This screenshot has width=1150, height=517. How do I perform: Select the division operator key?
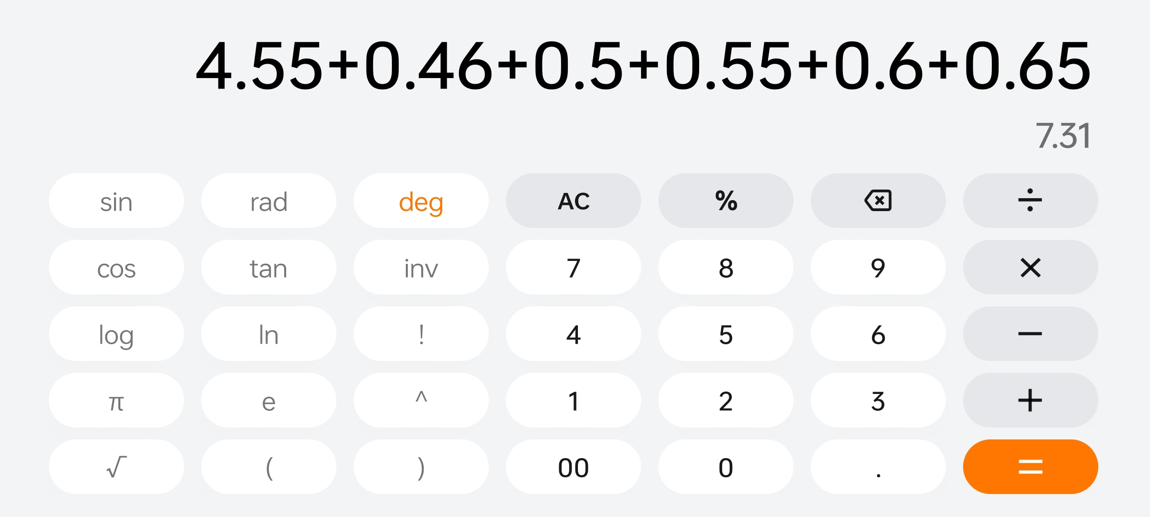pos(1030,201)
